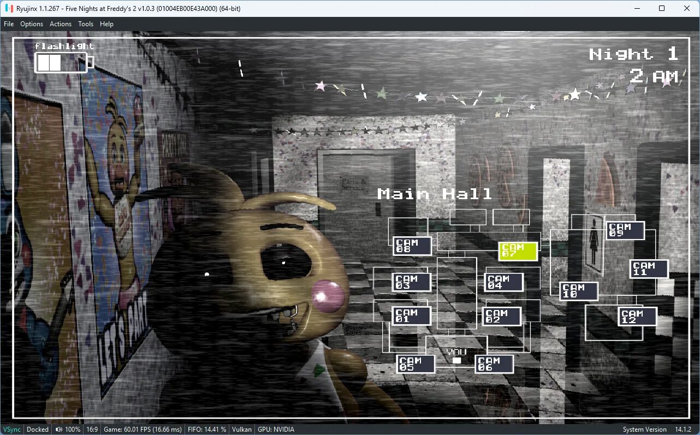Screen dimensions: 700x435
Task: Click the YOU office marker on map
Action: [456, 356]
